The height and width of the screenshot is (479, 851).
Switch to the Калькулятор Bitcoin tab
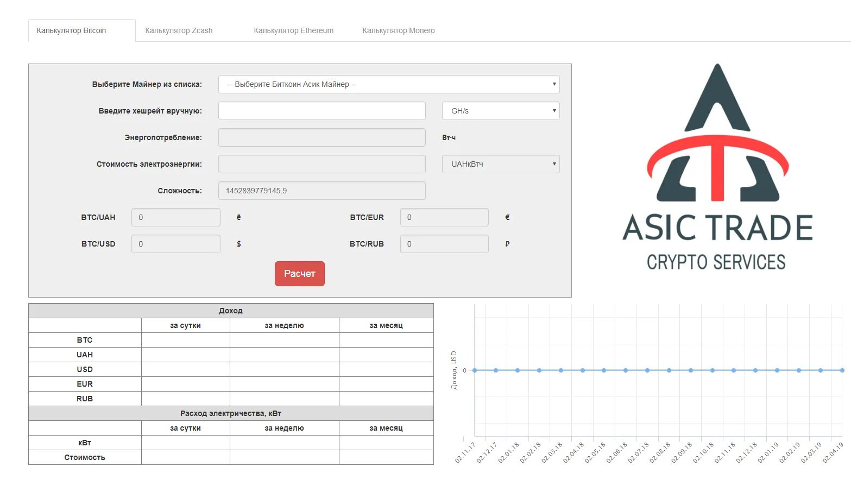81,30
